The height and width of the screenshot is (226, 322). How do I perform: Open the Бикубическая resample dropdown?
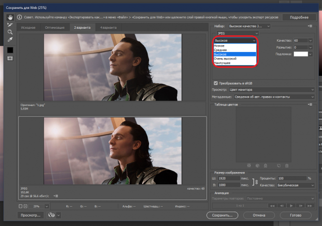coord(296,185)
